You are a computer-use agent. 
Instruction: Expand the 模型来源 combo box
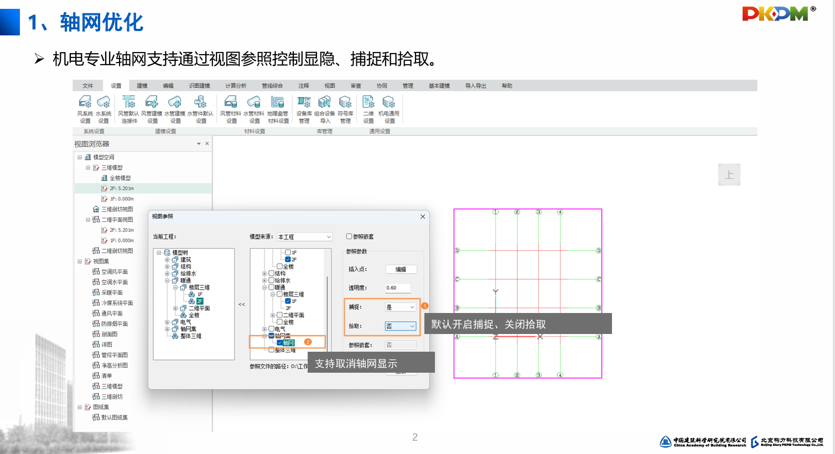(304, 237)
